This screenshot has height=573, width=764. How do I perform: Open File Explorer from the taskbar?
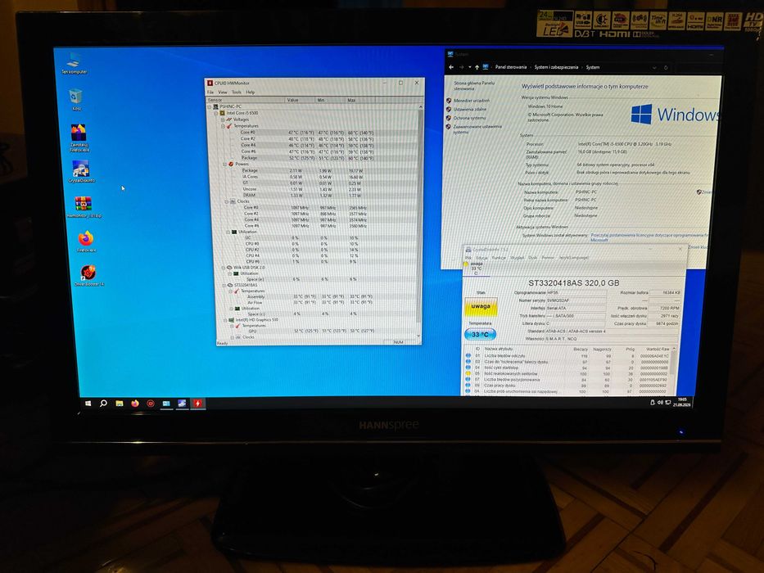point(120,404)
